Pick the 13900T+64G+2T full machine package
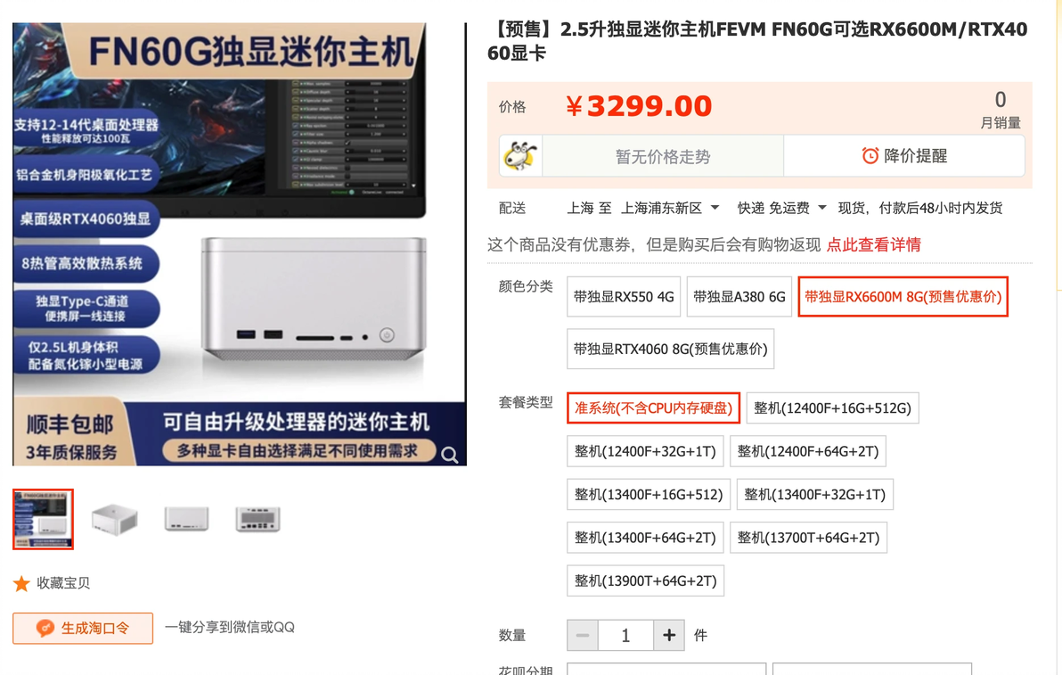 click(x=645, y=580)
